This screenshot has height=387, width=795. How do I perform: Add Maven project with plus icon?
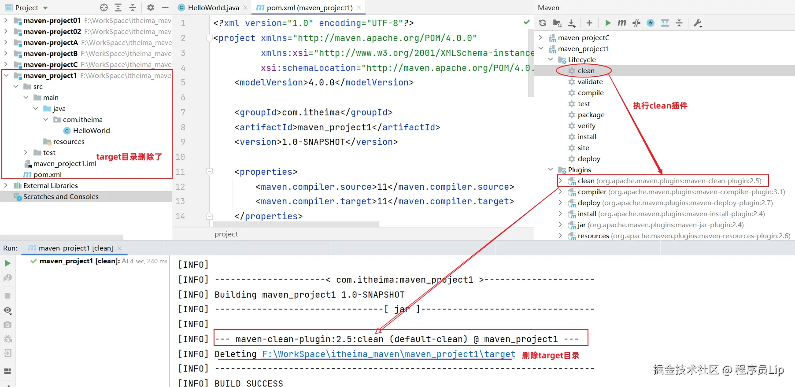point(589,23)
